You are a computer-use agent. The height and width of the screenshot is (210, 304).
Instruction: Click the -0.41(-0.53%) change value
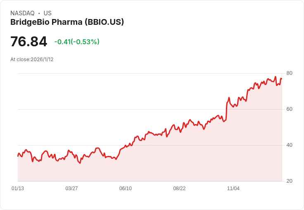click(77, 42)
